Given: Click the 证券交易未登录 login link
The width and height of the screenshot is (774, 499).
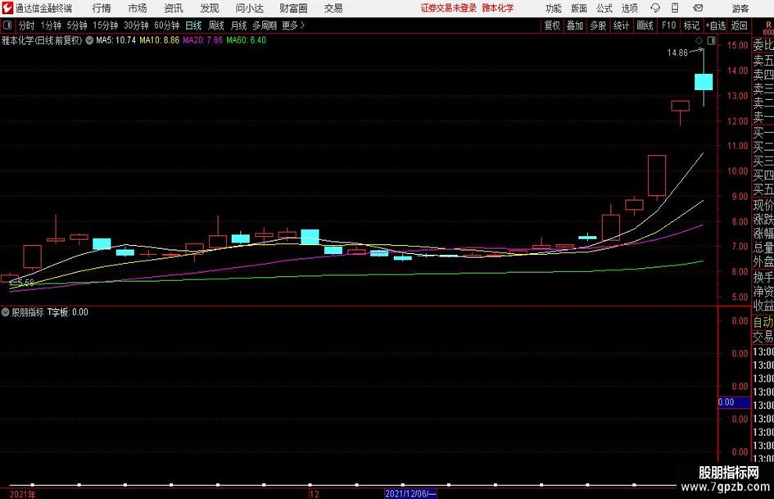Looking at the screenshot, I should [x=449, y=8].
